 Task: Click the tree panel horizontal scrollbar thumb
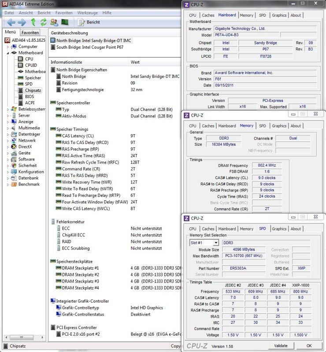[x=22, y=337]
